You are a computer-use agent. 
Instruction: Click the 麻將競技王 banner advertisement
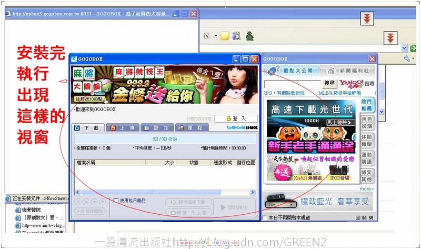[x=164, y=84]
